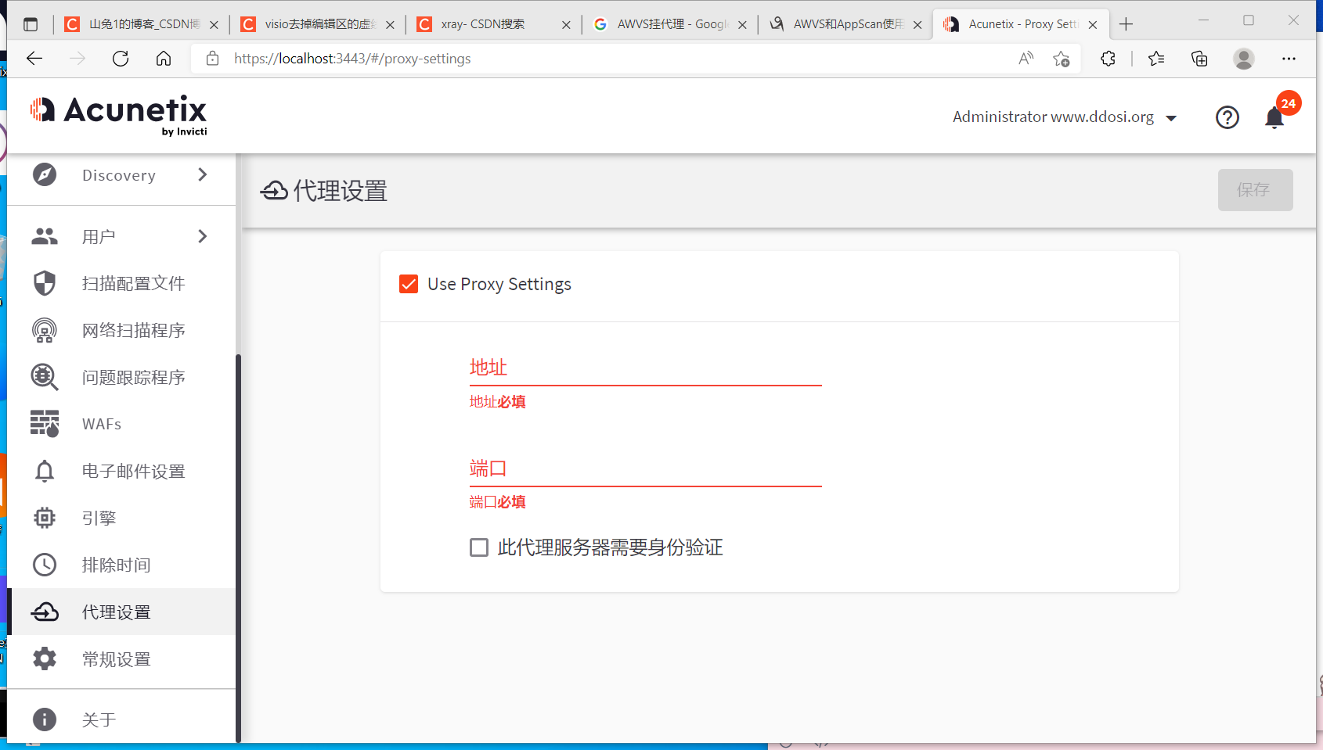Click the proxy settings cloud icon in sidebar
Screen dimensions: 1323x750
click(45, 612)
